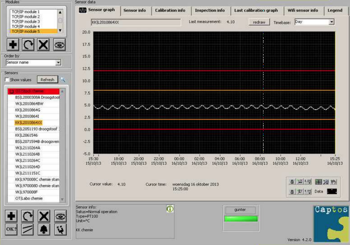The image size is (350, 245).
Task: Switch to the Calibration info tab
Action: point(170,10)
